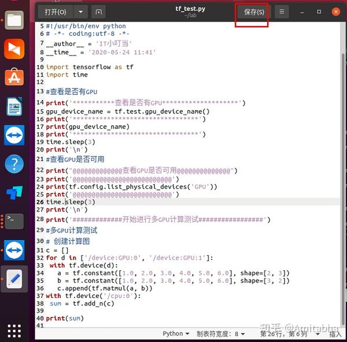Click line 32 for loop over GPU devices
347x342 pixels.
130,258
